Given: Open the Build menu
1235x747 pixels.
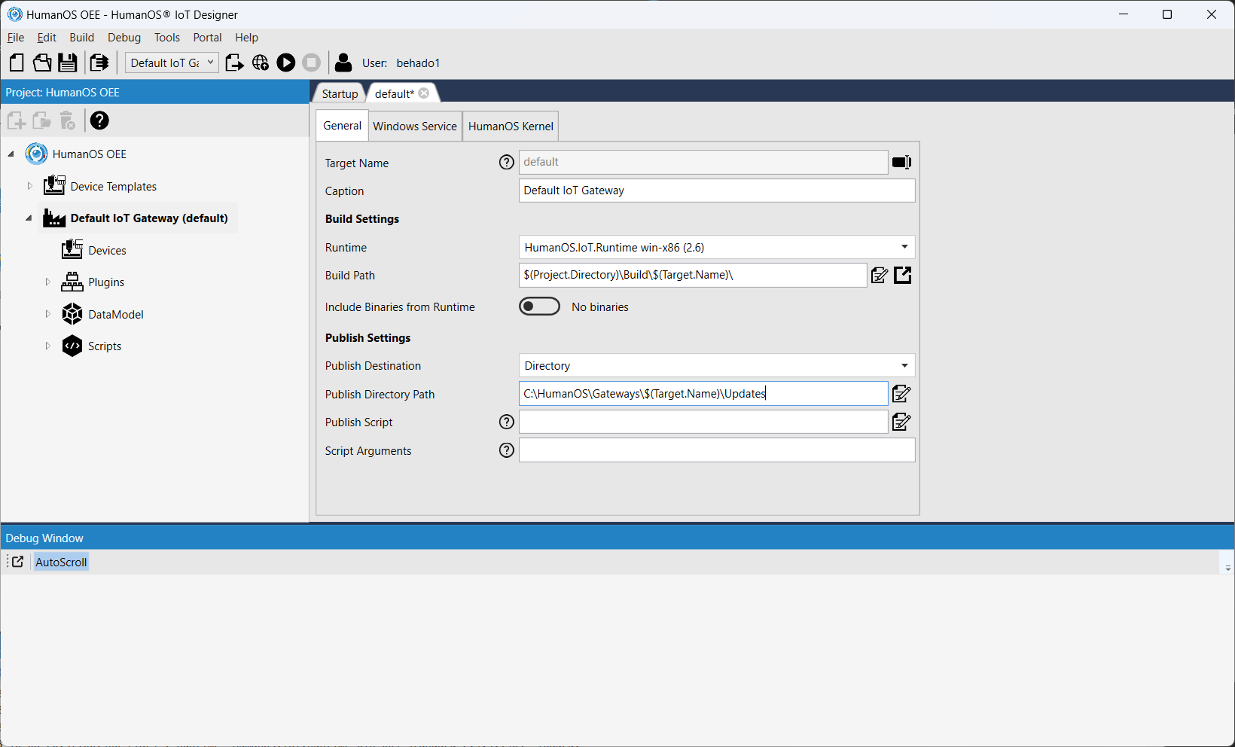Looking at the screenshot, I should coord(82,38).
